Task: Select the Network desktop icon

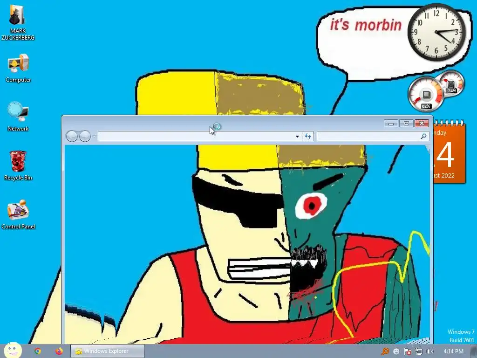Action: (18, 117)
